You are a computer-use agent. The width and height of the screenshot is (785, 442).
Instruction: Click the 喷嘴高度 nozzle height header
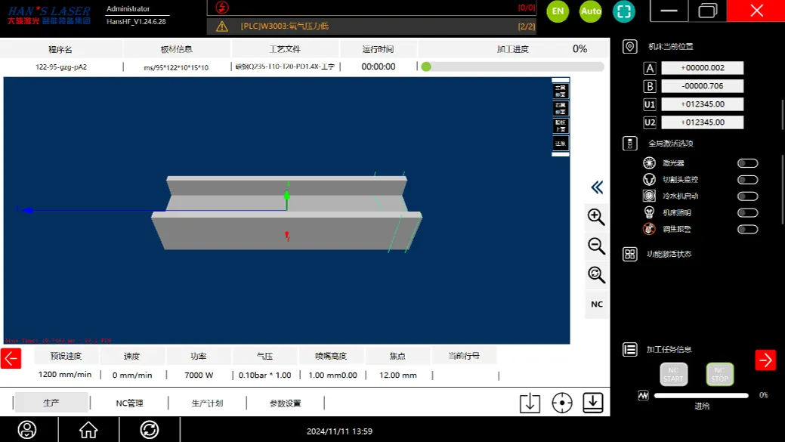(331, 356)
